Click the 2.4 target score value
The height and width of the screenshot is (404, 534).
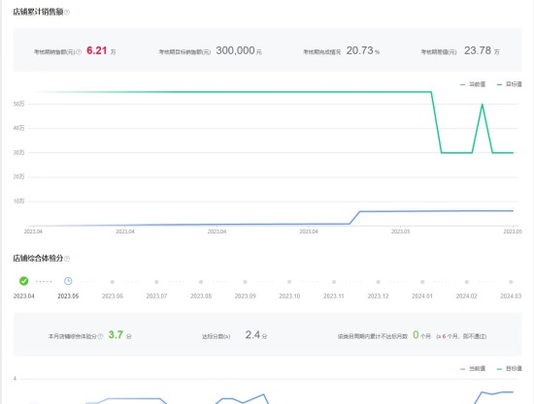pos(252,335)
